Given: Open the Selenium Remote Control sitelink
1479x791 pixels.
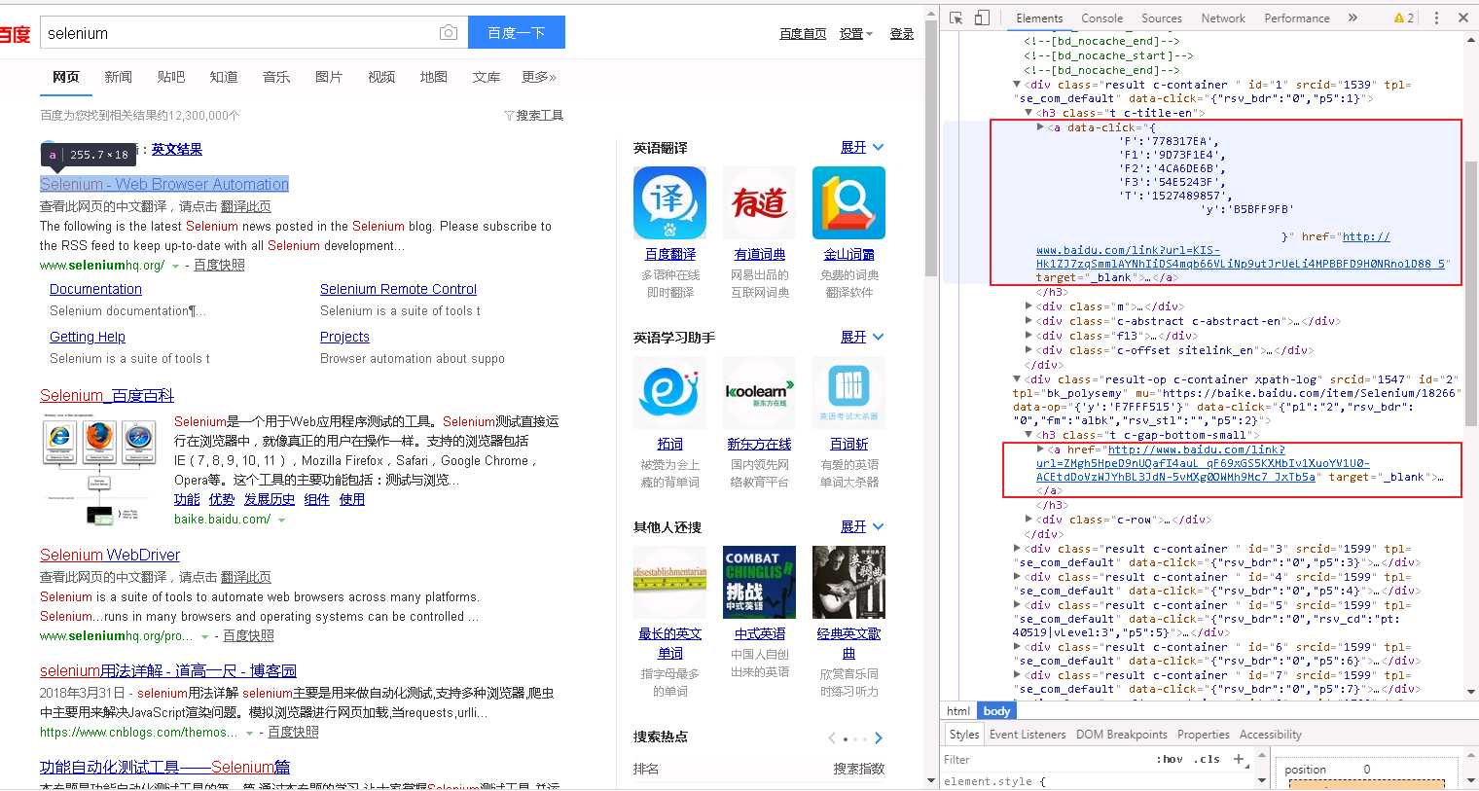Looking at the screenshot, I should click(x=398, y=289).
